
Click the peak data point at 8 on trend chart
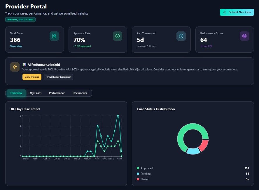click(x=118, y=116)
